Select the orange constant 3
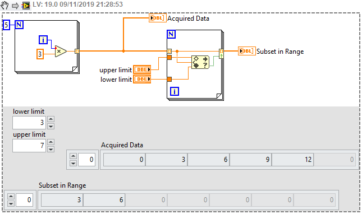This screenshot has height=214, width=362. 40,54
